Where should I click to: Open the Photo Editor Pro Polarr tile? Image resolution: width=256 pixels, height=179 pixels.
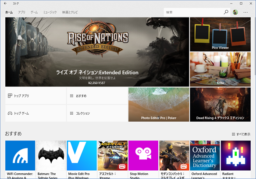coord(159,105)
